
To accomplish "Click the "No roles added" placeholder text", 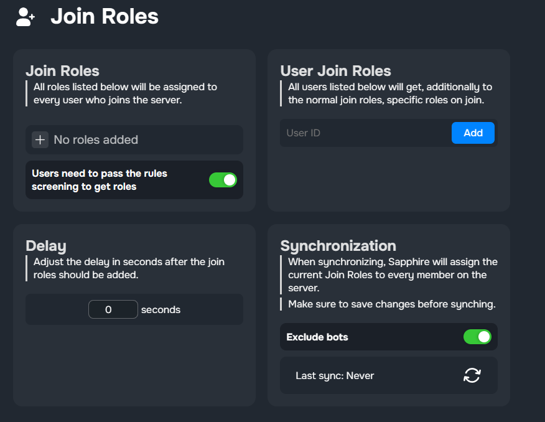I will [96, 140].
